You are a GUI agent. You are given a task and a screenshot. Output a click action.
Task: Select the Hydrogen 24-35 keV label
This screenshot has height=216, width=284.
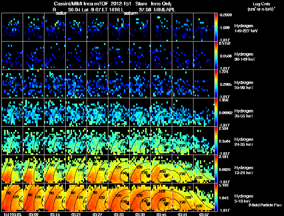point(244,142)
